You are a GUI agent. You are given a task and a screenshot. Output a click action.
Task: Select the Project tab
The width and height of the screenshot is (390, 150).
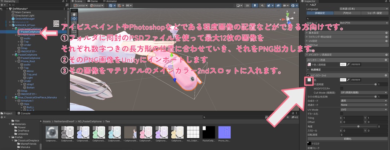tap(7, 113)
